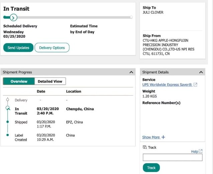The height and width of the screenshot is (174, 213).
Task: Click the external link icon next to Help
Action: pos(201,151)
